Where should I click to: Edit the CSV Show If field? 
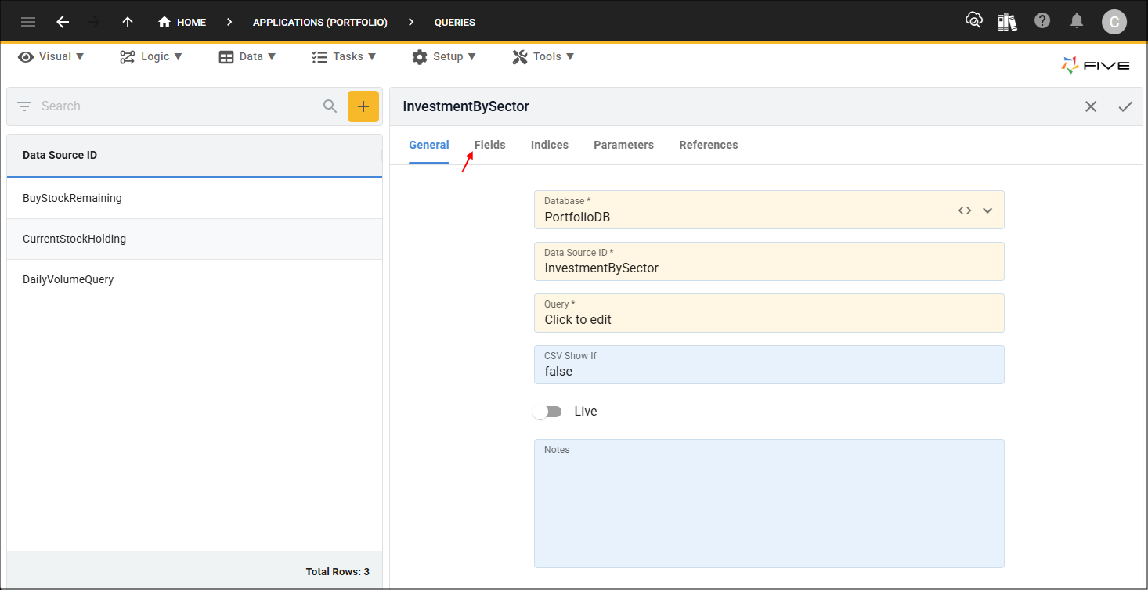click(x=769, y=365)
